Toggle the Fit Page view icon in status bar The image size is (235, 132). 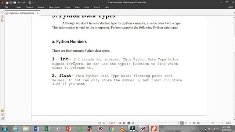(194, 123)
